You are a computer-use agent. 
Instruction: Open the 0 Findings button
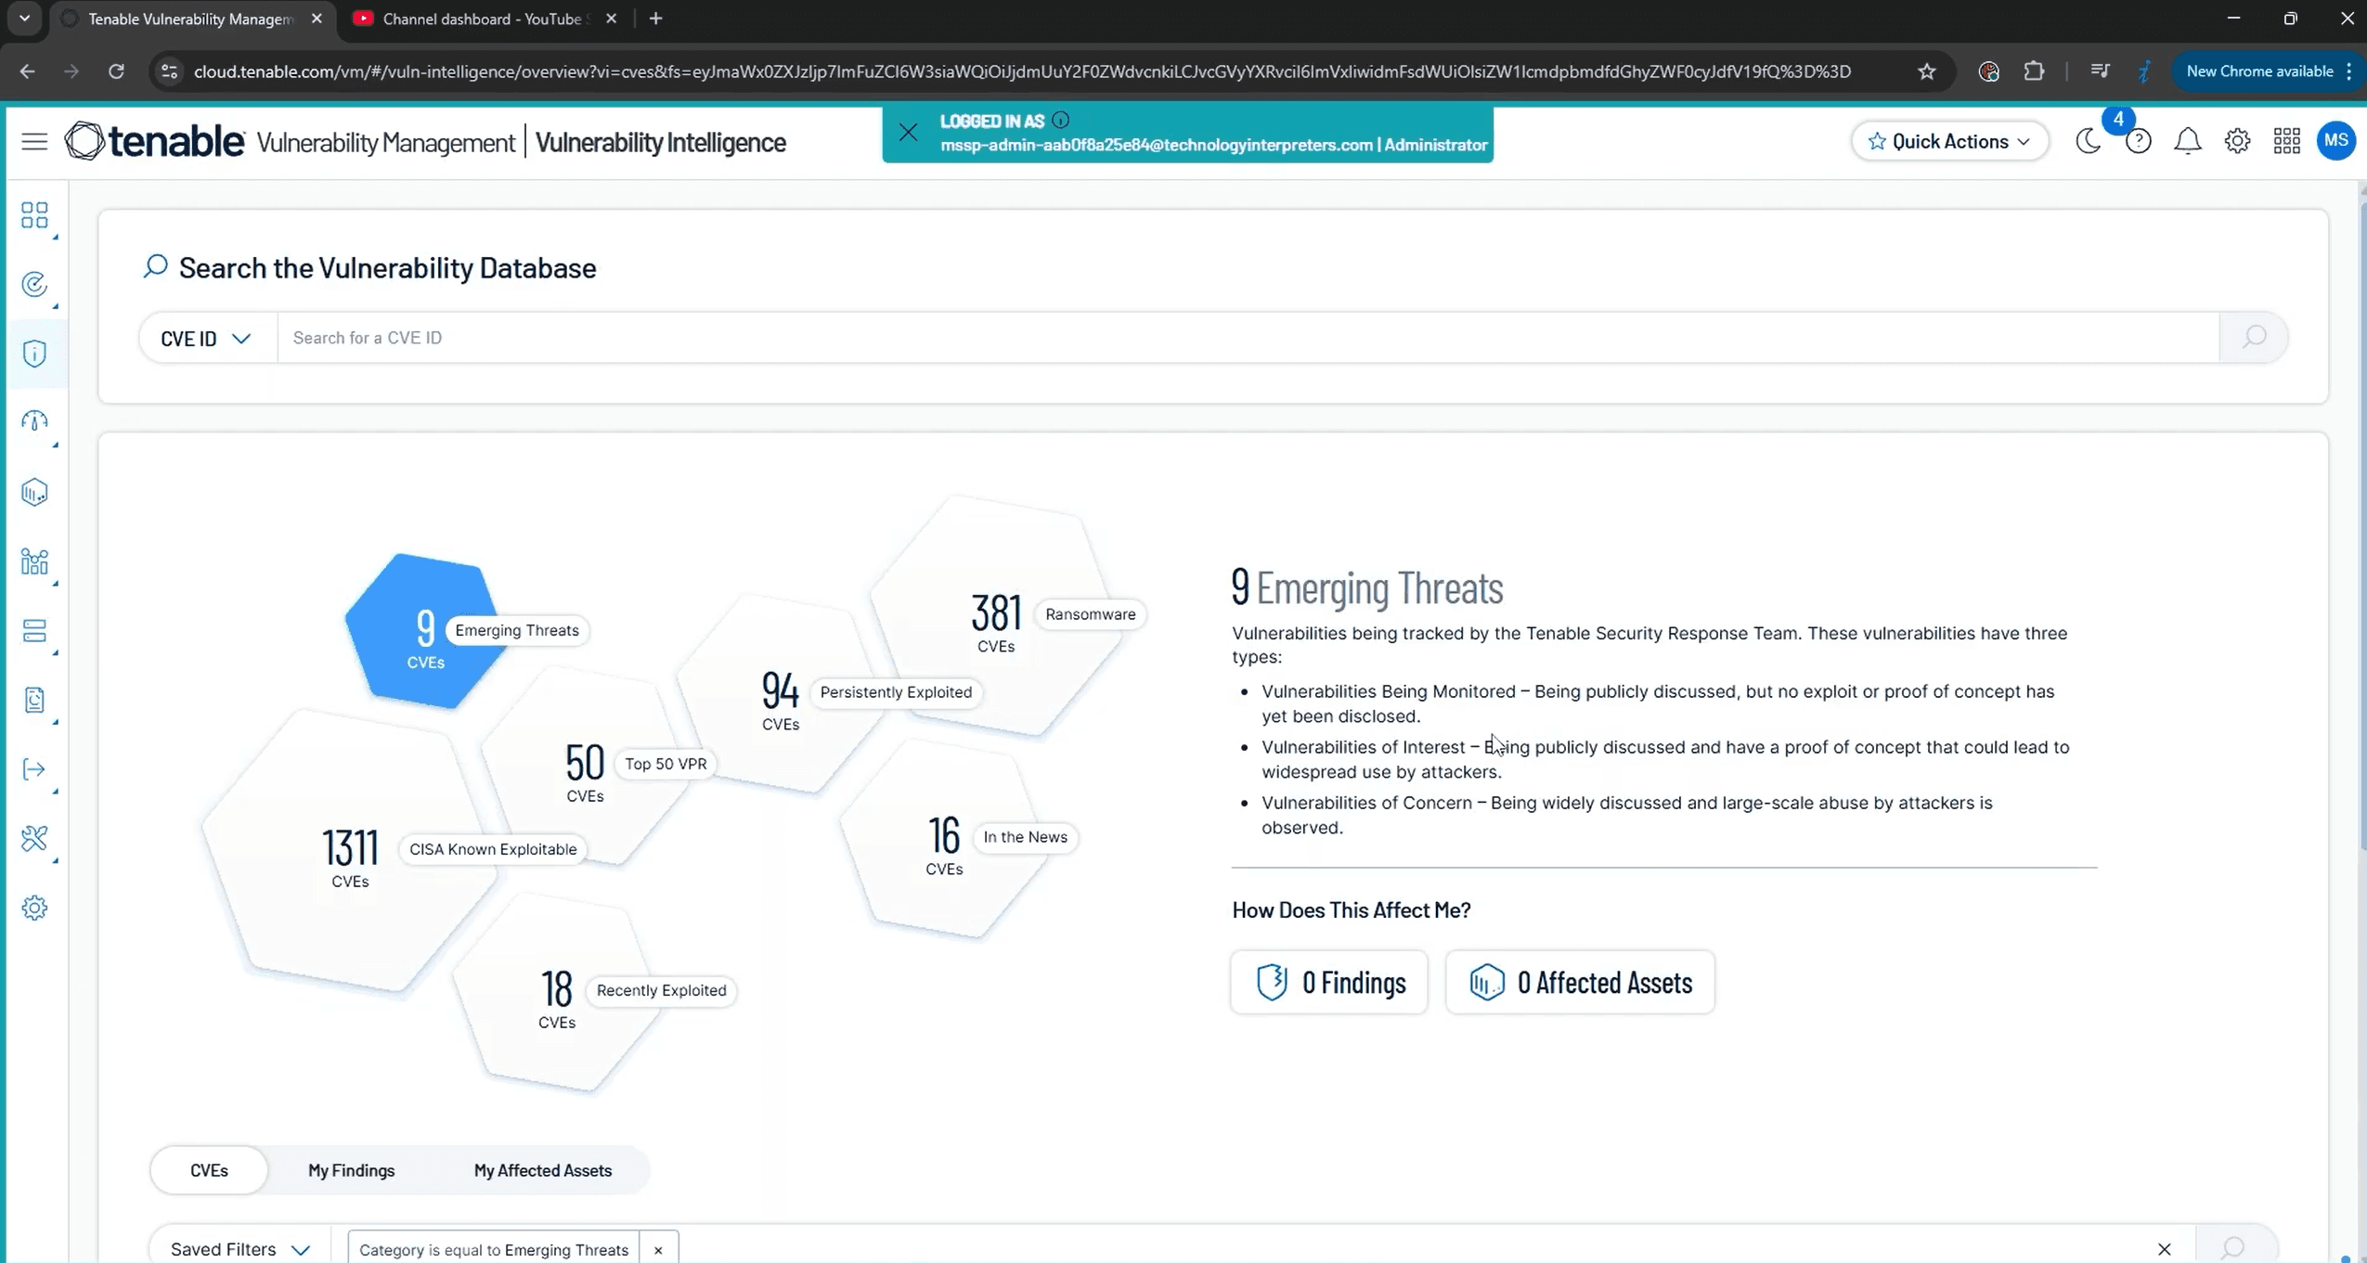[x=1327, y=982]
